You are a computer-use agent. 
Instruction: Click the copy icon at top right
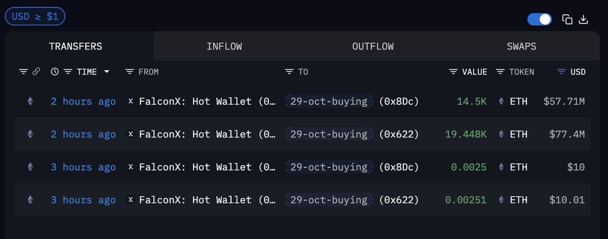click(567, 20)
